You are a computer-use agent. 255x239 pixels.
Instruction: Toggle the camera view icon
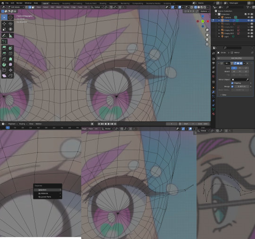point(207,40)
